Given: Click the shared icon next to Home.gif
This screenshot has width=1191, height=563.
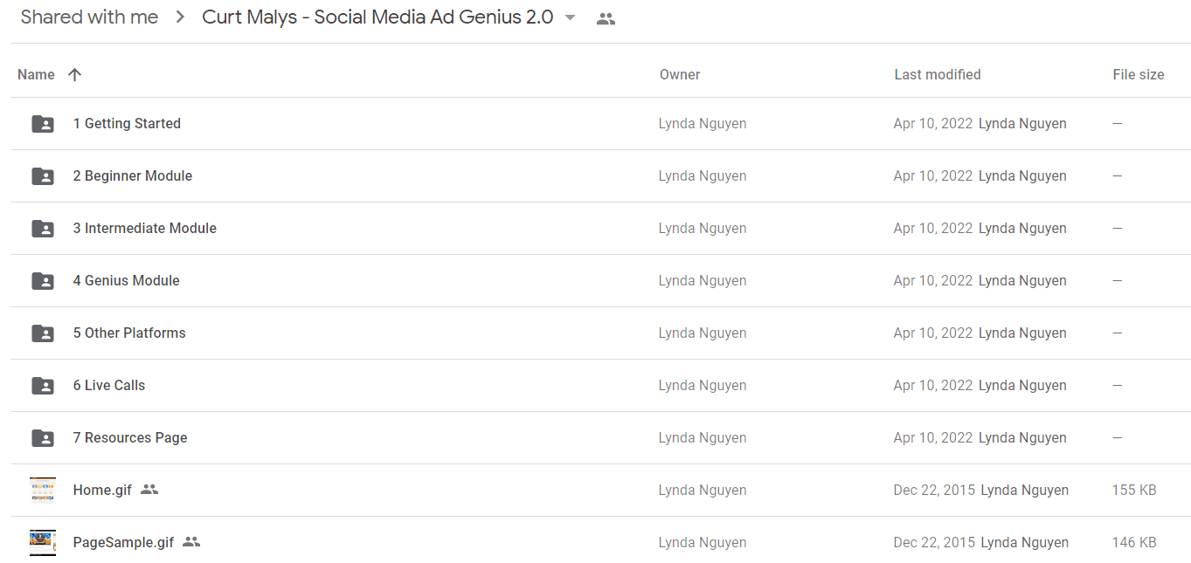Looking at the screenshot, I should coord(149,490).
